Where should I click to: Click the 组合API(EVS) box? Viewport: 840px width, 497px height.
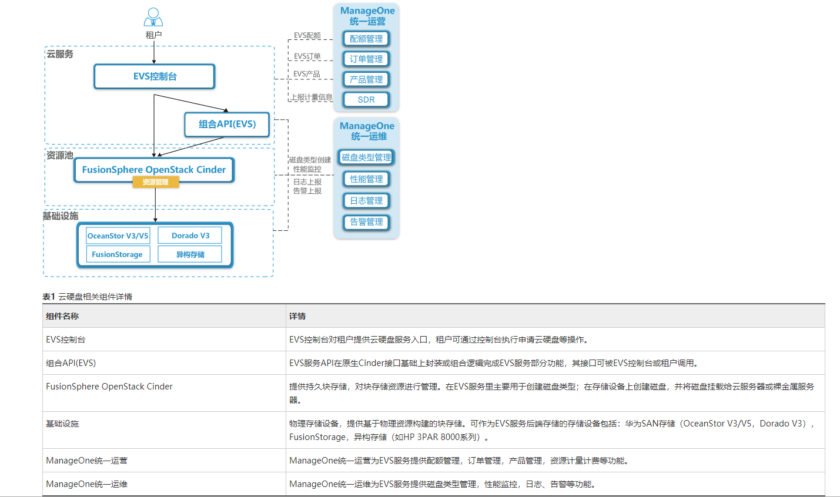pos(227,125)
